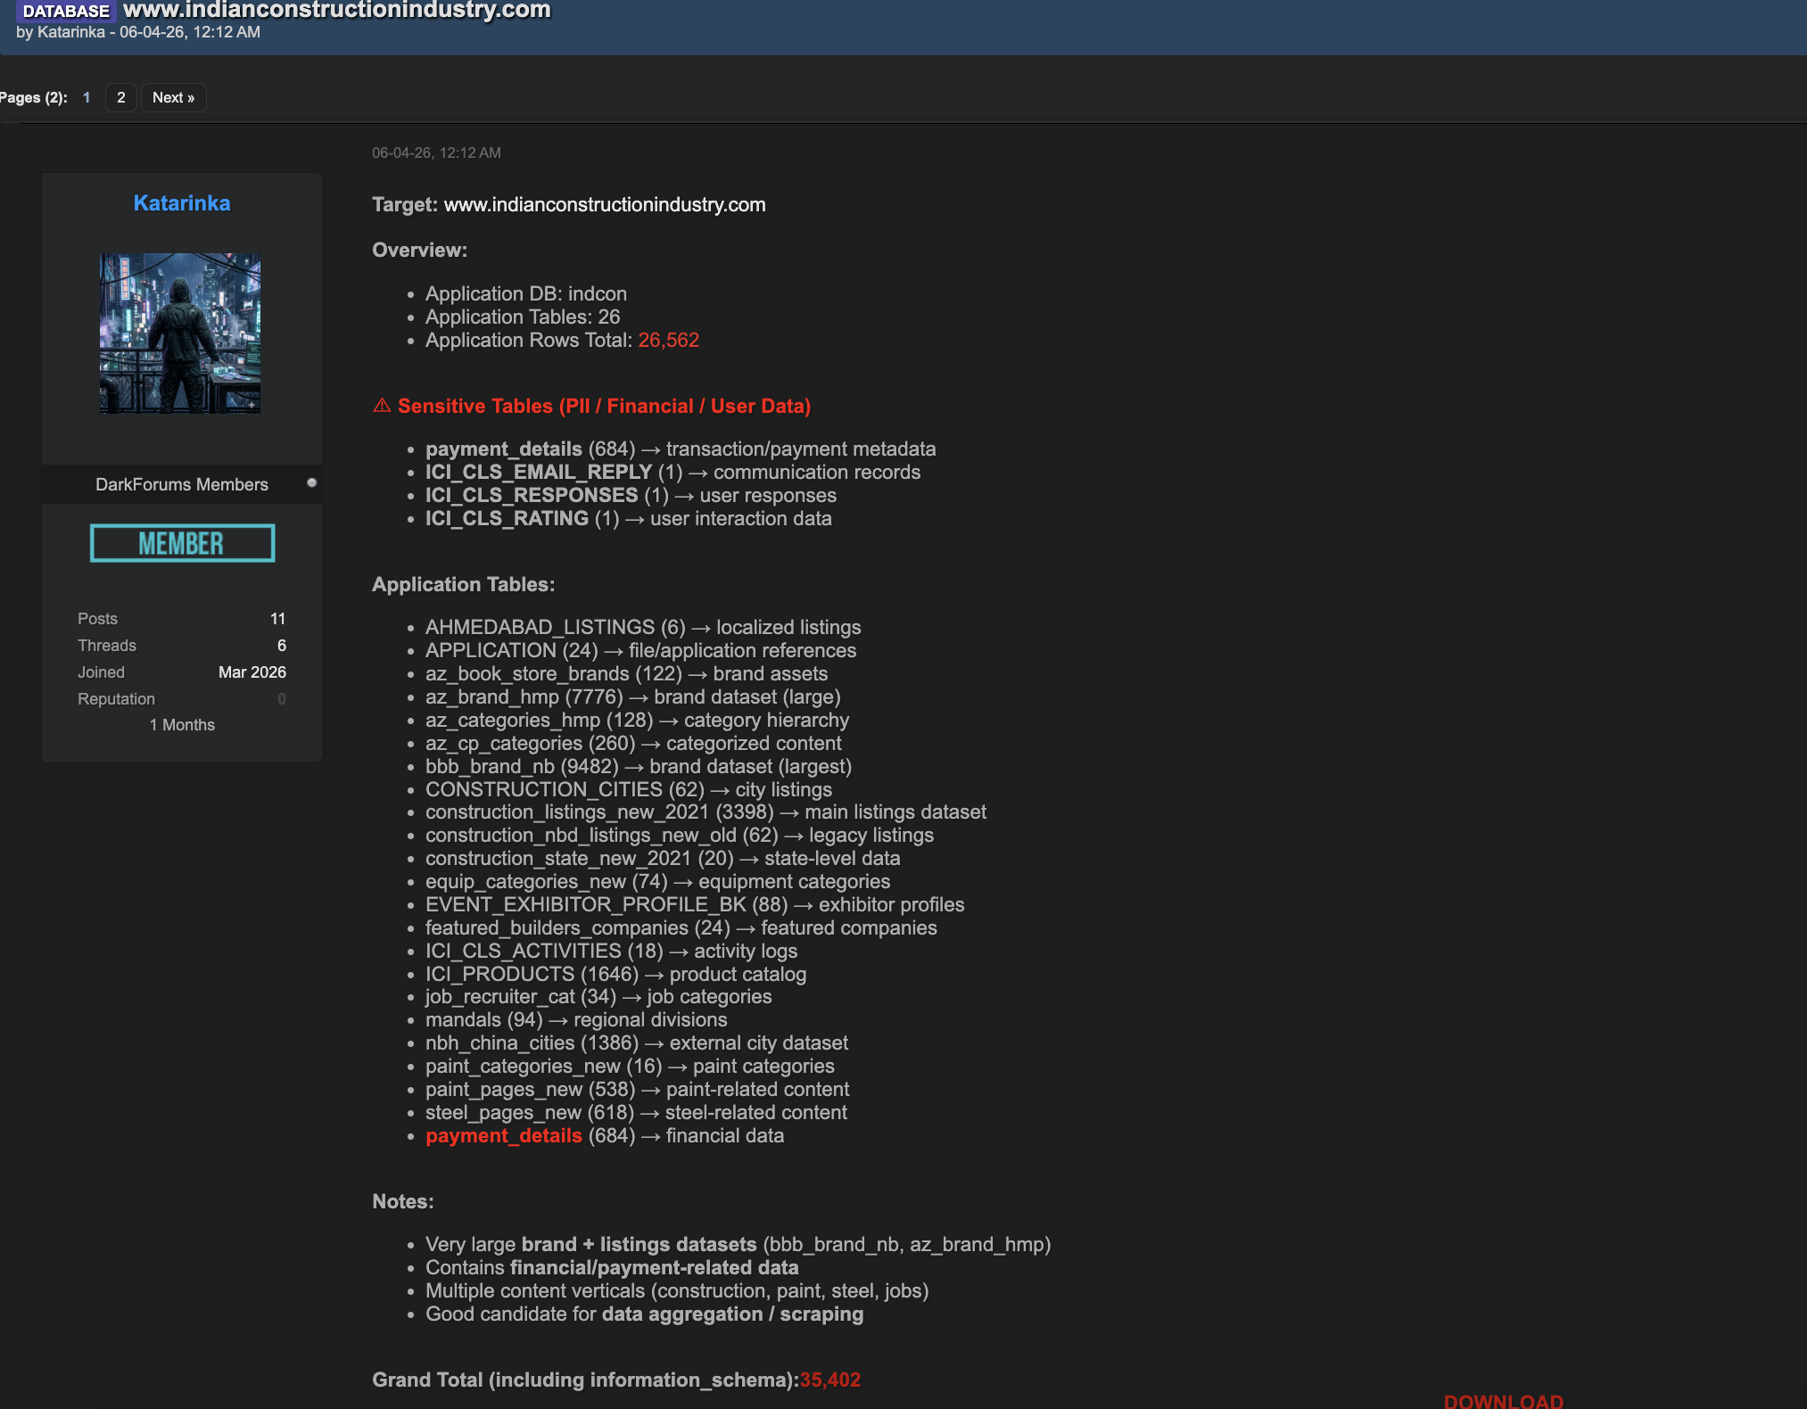Click the DATABASE prefix tag
Viewport: 1807px width, 1409px height.
(66, 11)
